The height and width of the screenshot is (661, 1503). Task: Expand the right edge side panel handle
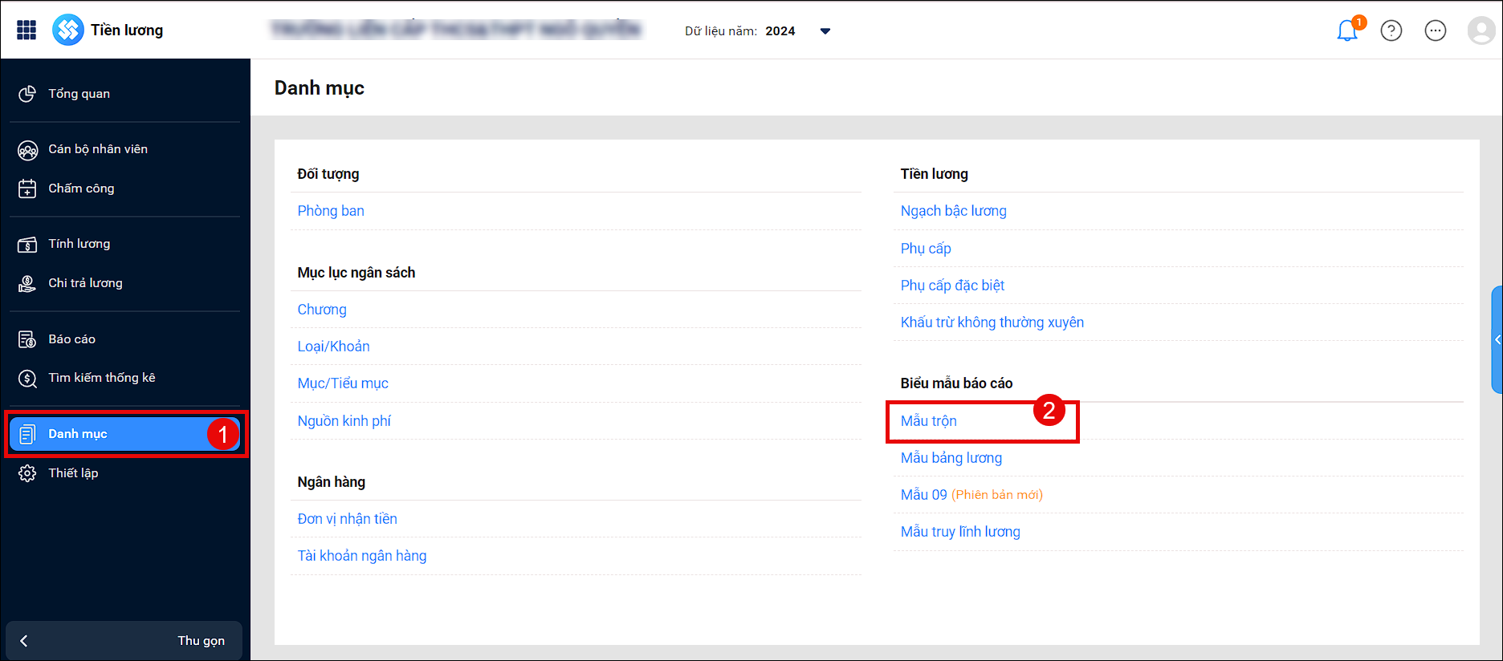pos(1497,339)
